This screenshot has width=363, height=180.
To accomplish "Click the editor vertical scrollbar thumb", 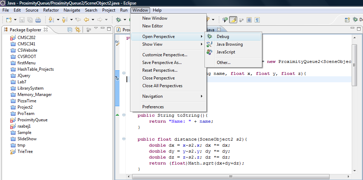I will pos(354,65).
